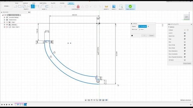Open Display Settings in navigation bar
Screen dimensions: 193x108
tap(100, 100)
